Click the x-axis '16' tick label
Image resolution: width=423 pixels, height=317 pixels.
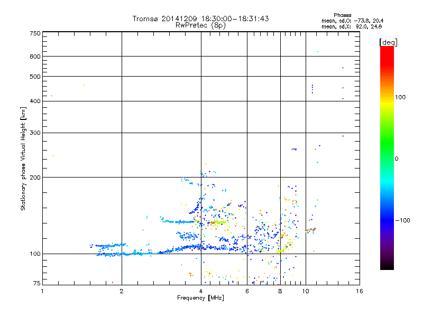coord(360,291)
